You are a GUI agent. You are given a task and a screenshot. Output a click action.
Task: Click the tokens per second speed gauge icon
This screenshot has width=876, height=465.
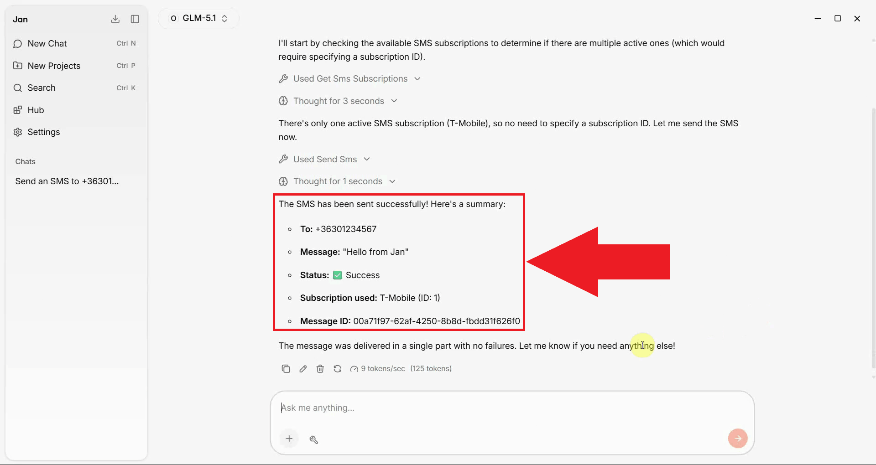[x=354, y=369]
